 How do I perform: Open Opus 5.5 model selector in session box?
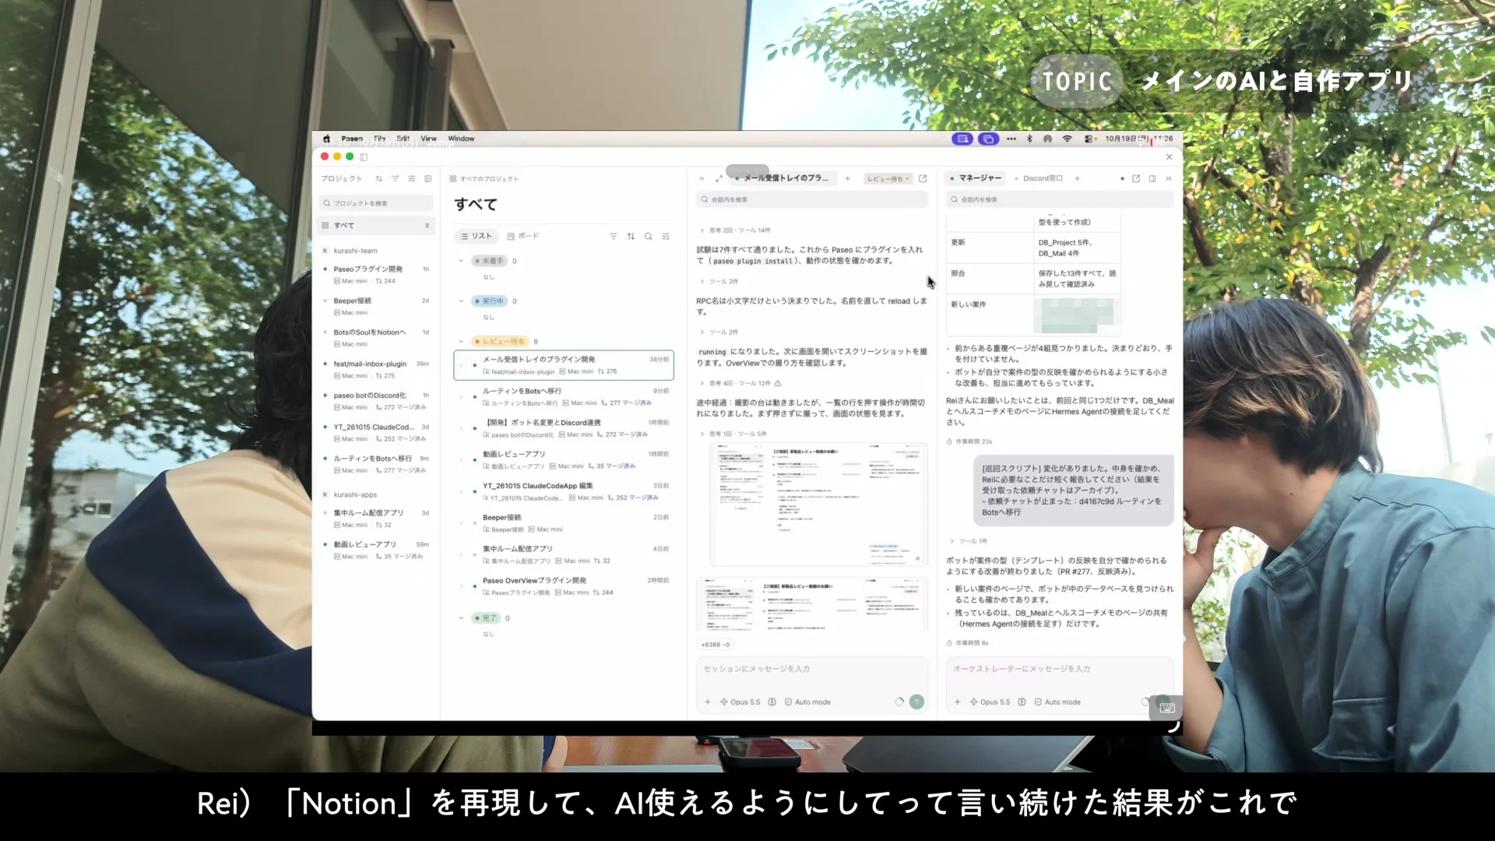(x=740, y=702)
